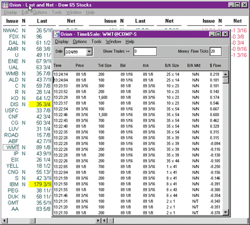
Task: Select the YELL issue row
Action: click(12, 166)
